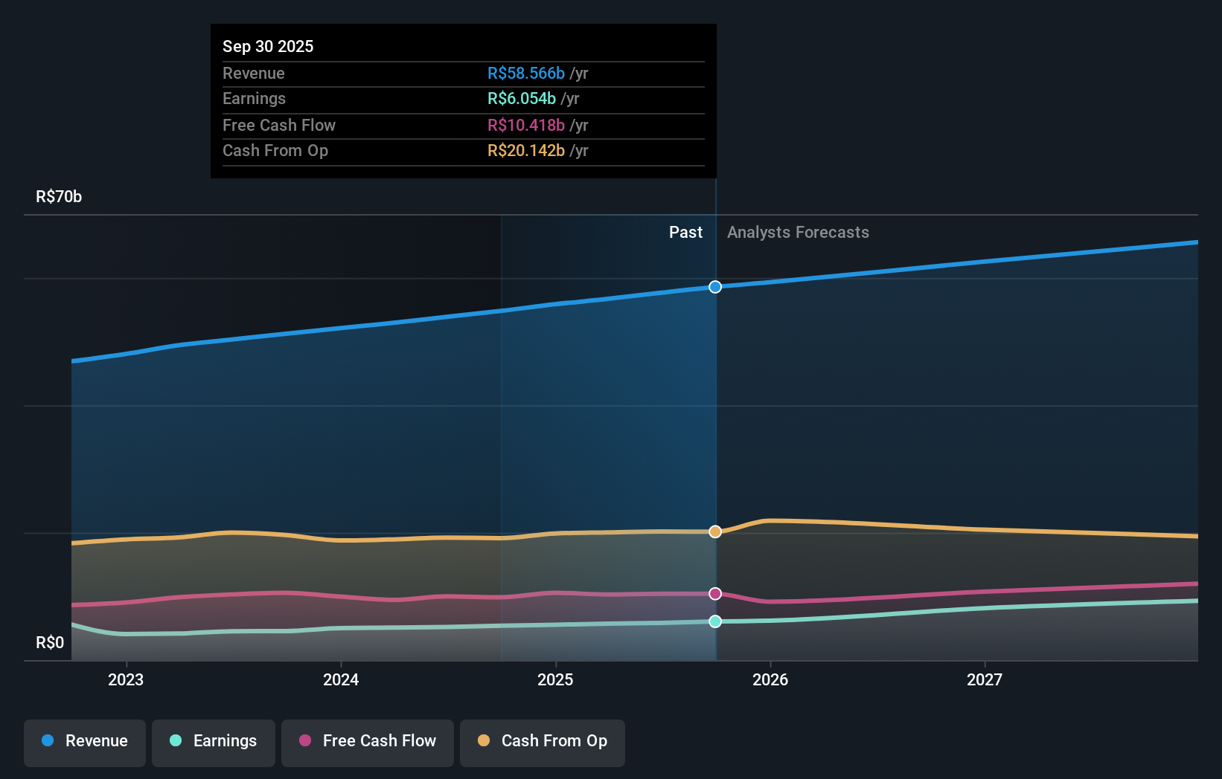Toggle the Revenue series in the legend

tap(84, 743)
